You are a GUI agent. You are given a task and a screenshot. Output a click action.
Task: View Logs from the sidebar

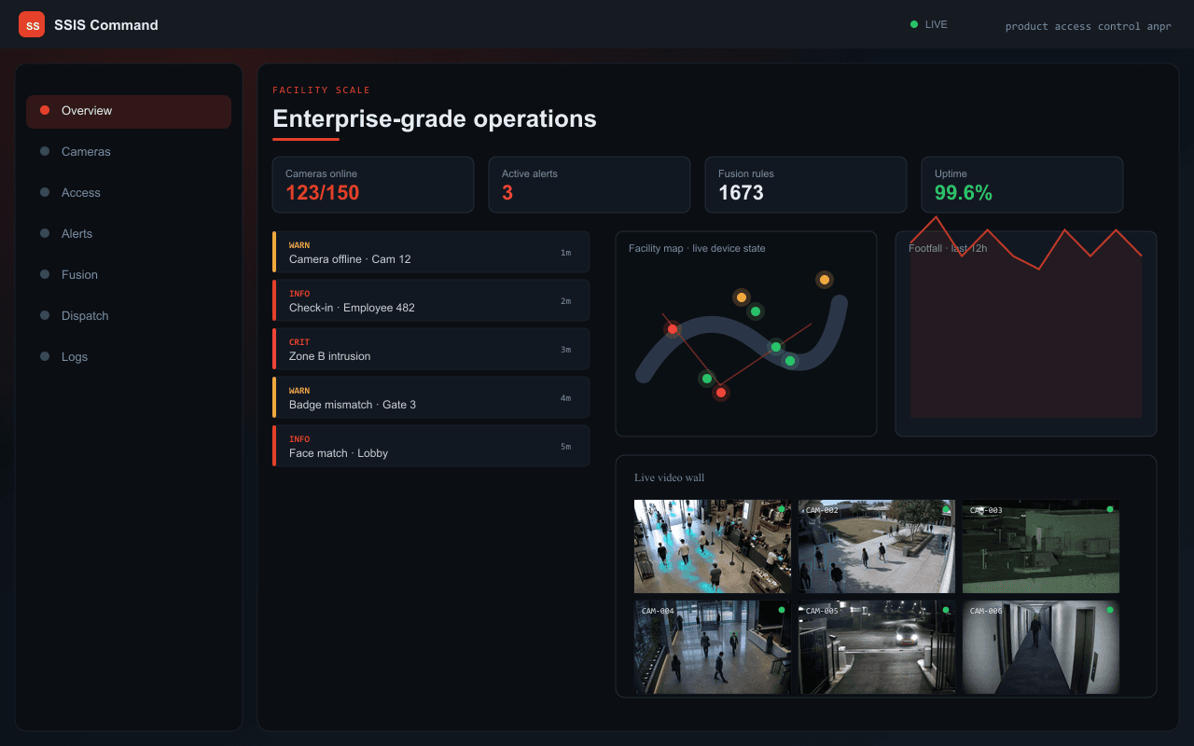pyautogui.click(x=129, y=357)
